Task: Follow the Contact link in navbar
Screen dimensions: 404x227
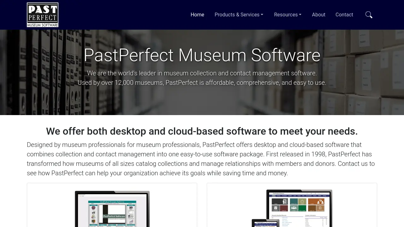Action: point(344,15)
